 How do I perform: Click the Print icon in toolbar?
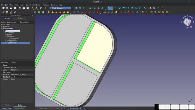click(x=15, y=8)
